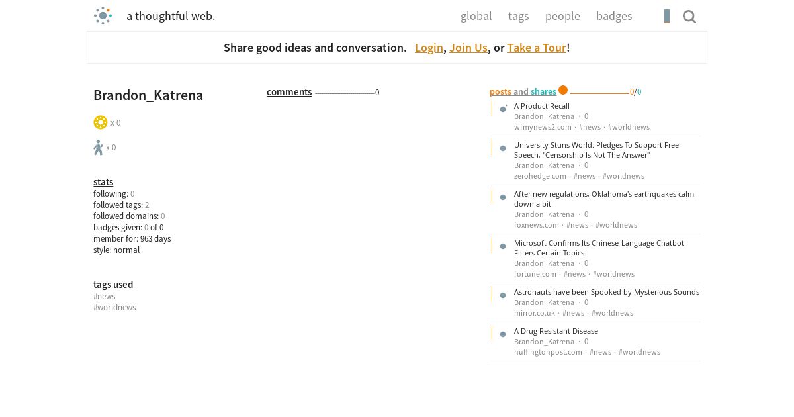The width and height of the screenshot is (794, 417).
Task: Click the vote dot beside A Product Recall
Action: click(x=503, y=109)
